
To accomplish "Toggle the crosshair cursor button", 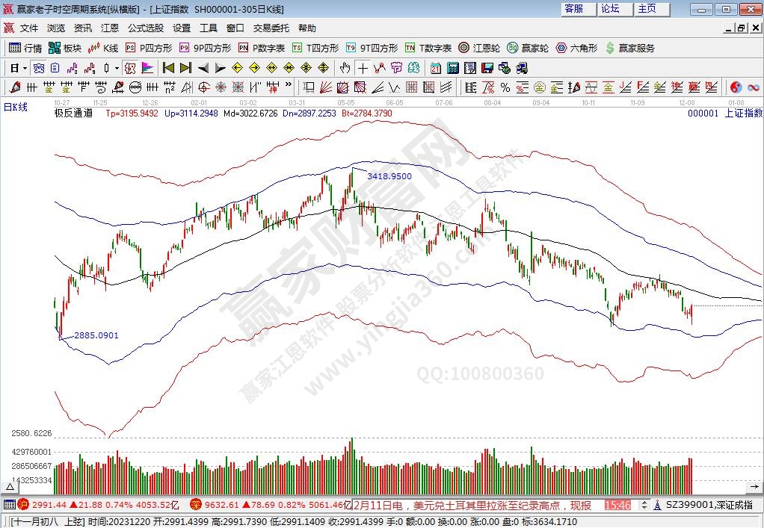I will (x=362, y=68).
